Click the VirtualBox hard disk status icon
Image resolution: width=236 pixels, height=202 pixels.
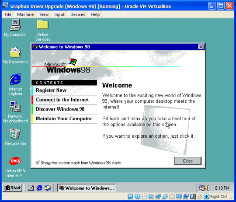pos(130,197)
